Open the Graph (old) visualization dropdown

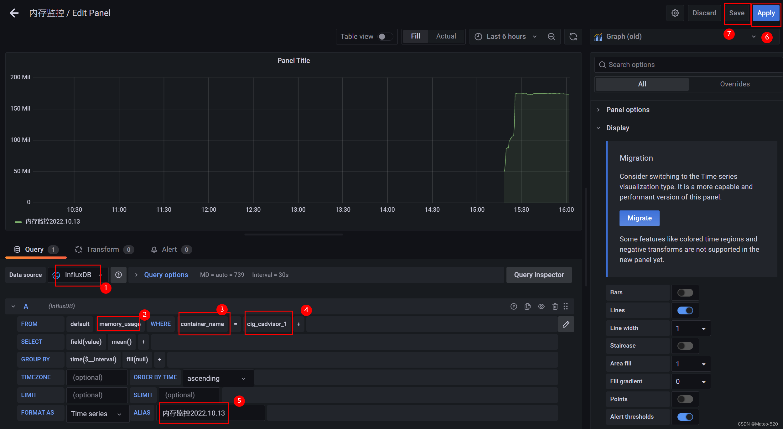[754, 37]
